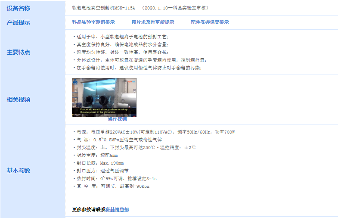Click the 设备名称 row label
The image size is (338, 218).
(x=19, y=8)
